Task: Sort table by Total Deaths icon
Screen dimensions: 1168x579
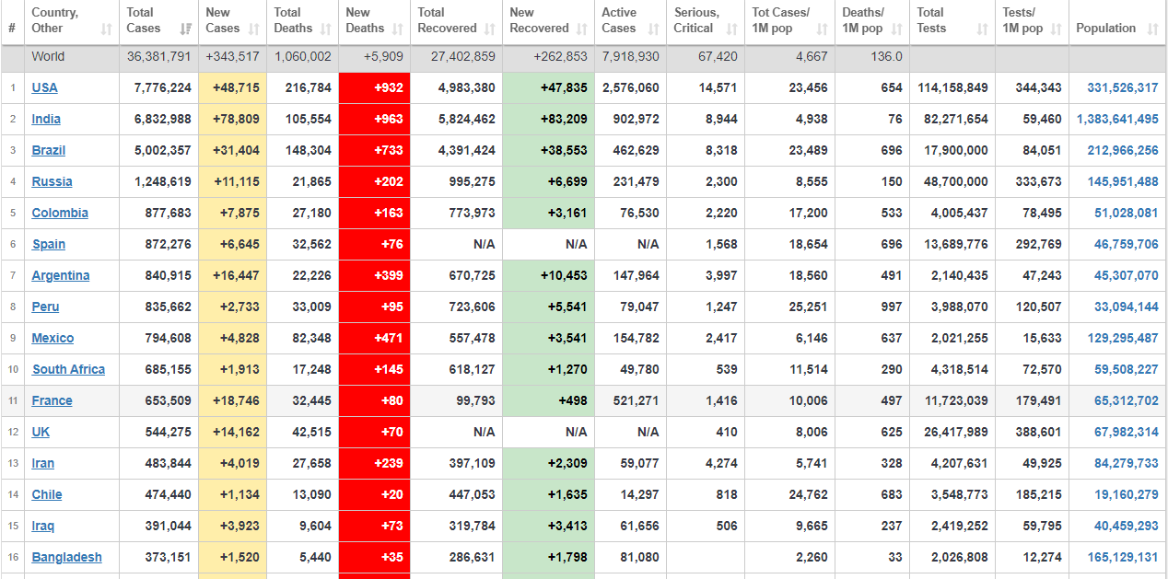Action: point(327,29)
